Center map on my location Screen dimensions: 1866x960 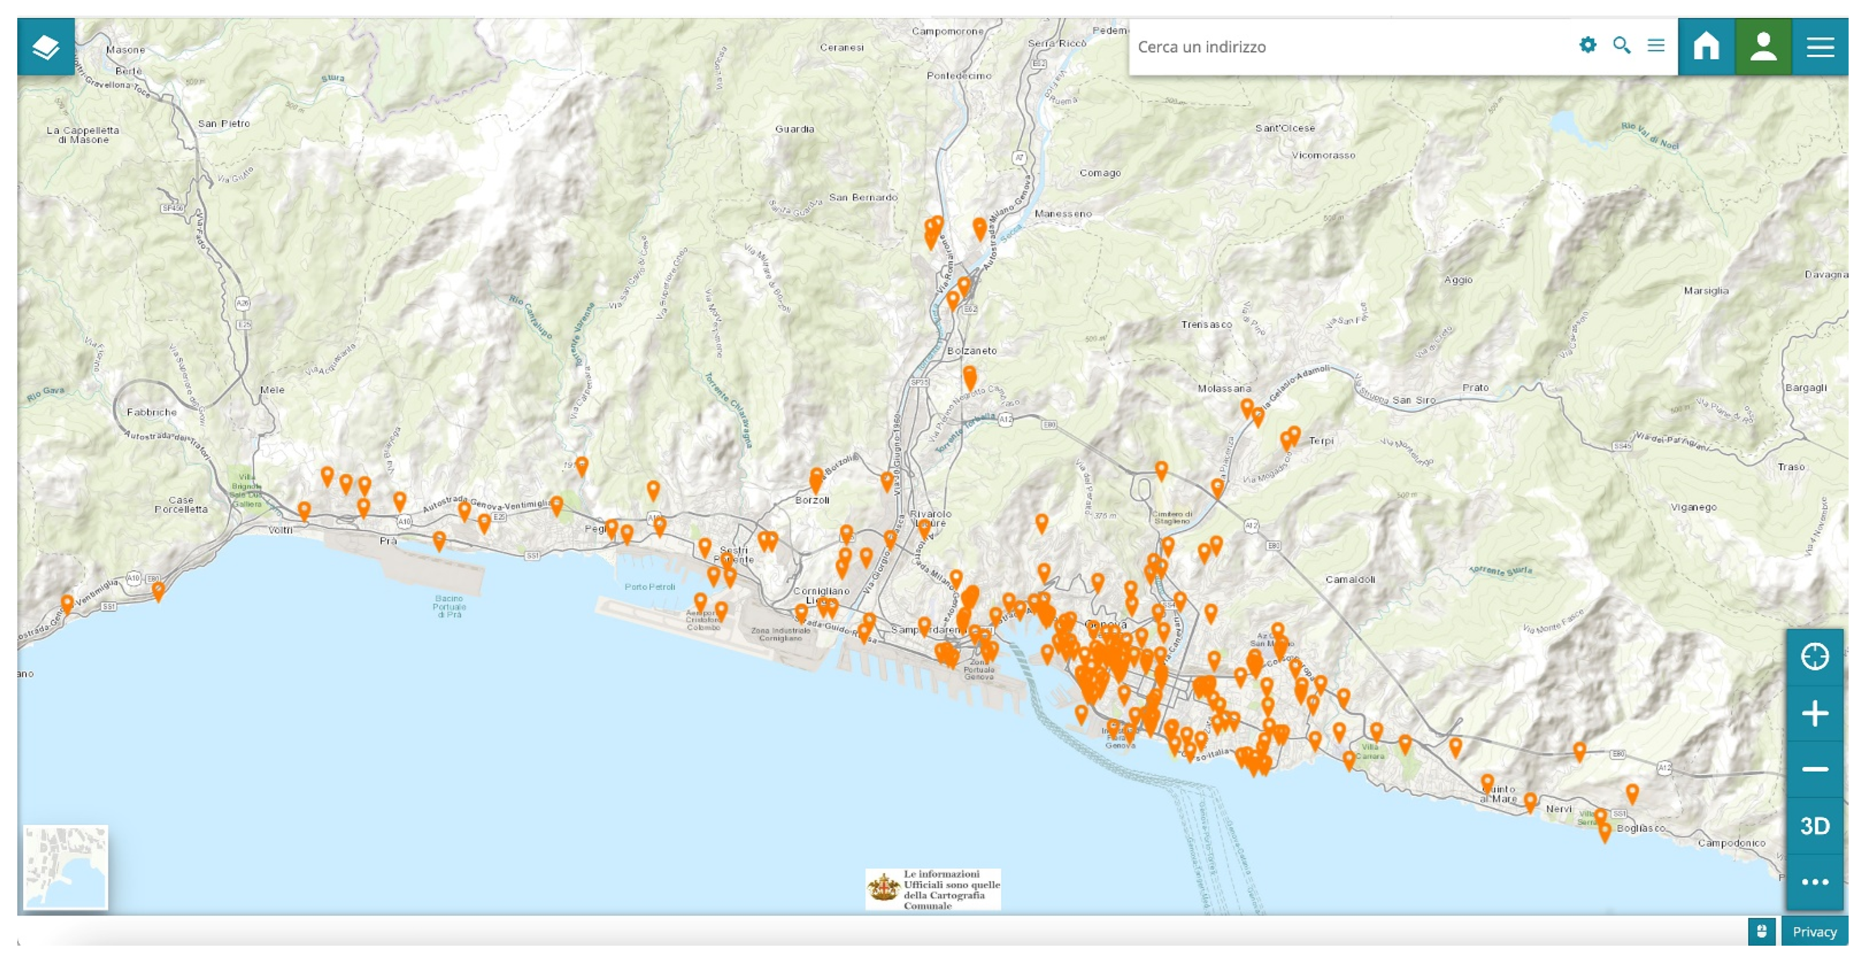(x=1814, y=657)
